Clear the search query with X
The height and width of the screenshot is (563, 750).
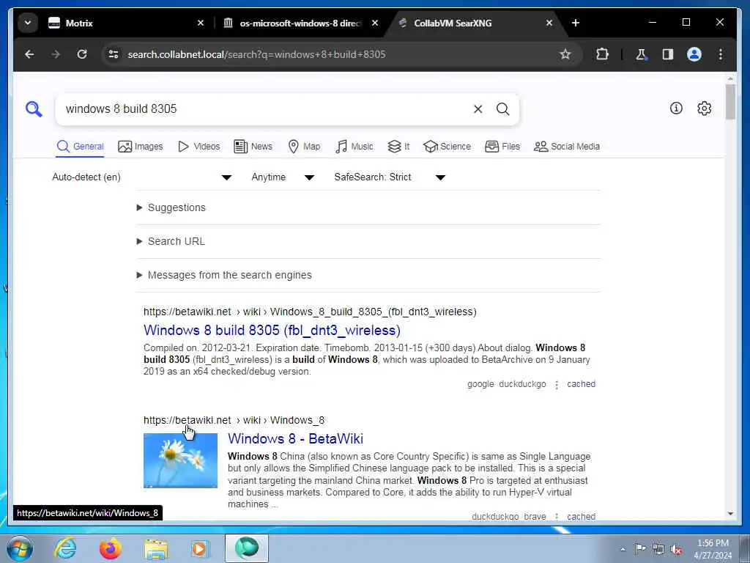point(478,109)
